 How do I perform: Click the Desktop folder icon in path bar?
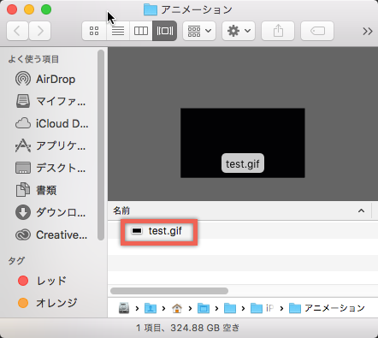point(204,308)
